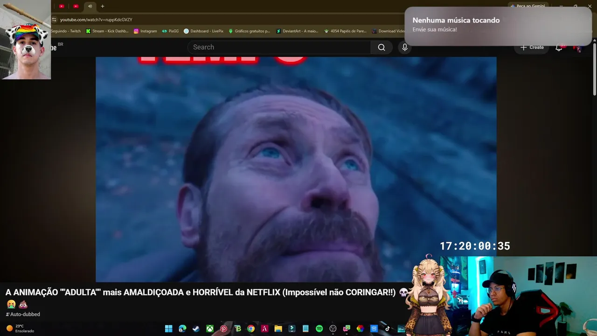Start YouTube voice search with microphone
The width and height of the screenshot is (597, 336).
coord(405,47)
